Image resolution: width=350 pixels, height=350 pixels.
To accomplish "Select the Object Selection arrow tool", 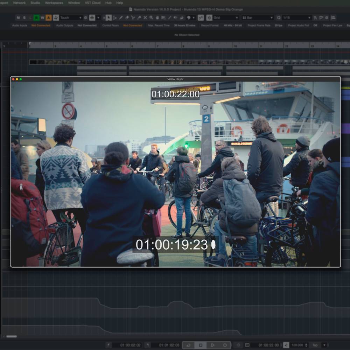I will coord(108,17).
